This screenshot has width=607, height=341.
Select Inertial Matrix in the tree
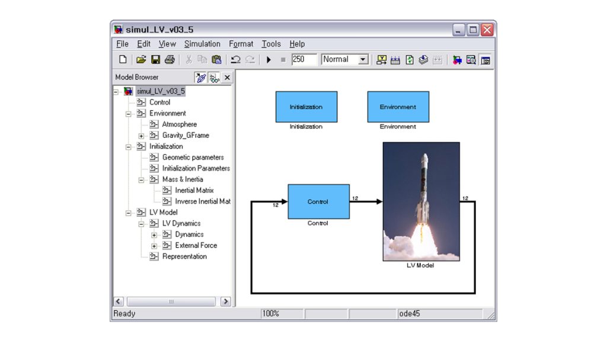pyautogui.click(x=194, y=190)
